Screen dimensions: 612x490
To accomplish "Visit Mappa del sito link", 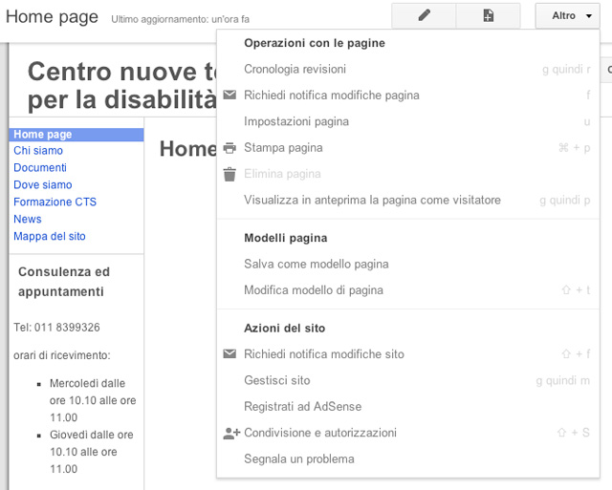I will 50,237.
